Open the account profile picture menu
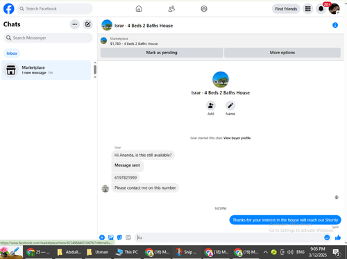Viewport: 347px width, 259px height. tap(334, 9)
